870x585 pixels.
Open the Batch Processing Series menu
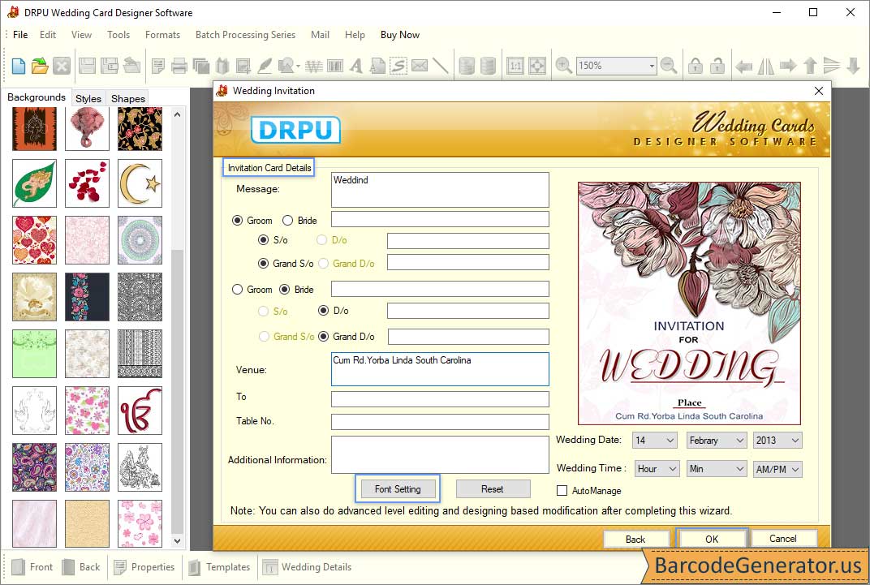click(x=245, y=34)
